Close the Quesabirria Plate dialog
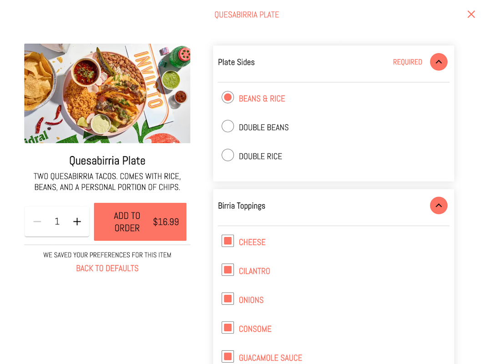Screen dimensions: 486x364 pos(471,15)
